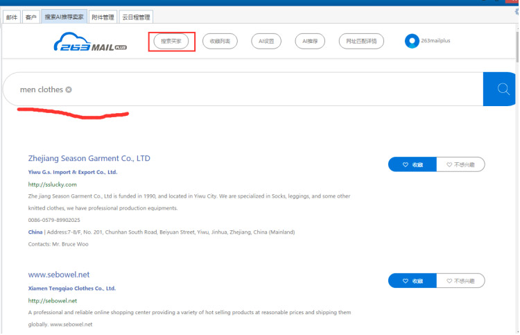
Task: Clear the 'men clothes' search text
Action: click(69, 90)
